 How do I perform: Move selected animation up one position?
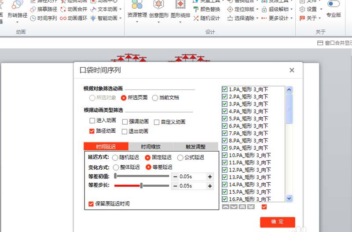coord(226,207)
